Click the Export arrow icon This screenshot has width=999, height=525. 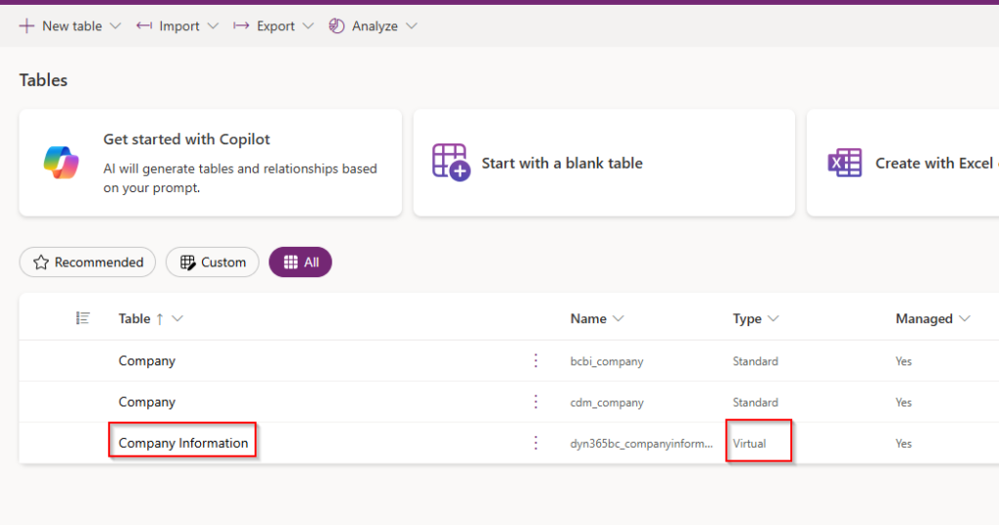(241, 26)
